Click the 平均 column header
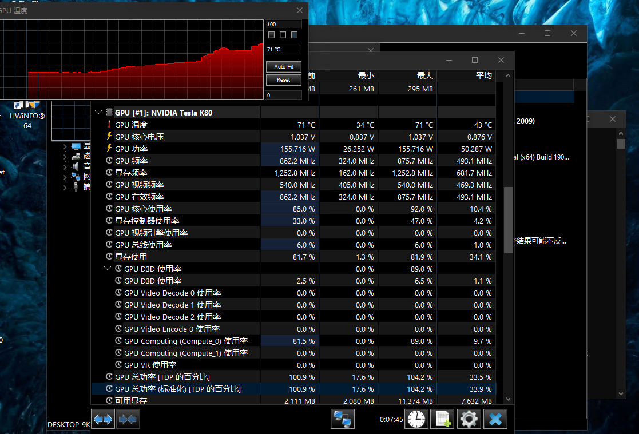Screen dimensions: 639x434 pyautogui.click(x=466, y=75)
